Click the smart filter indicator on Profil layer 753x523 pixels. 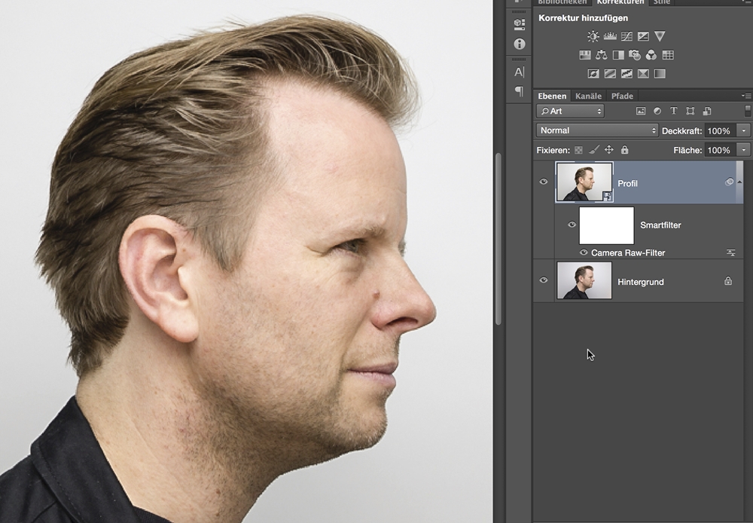(729, 182)
